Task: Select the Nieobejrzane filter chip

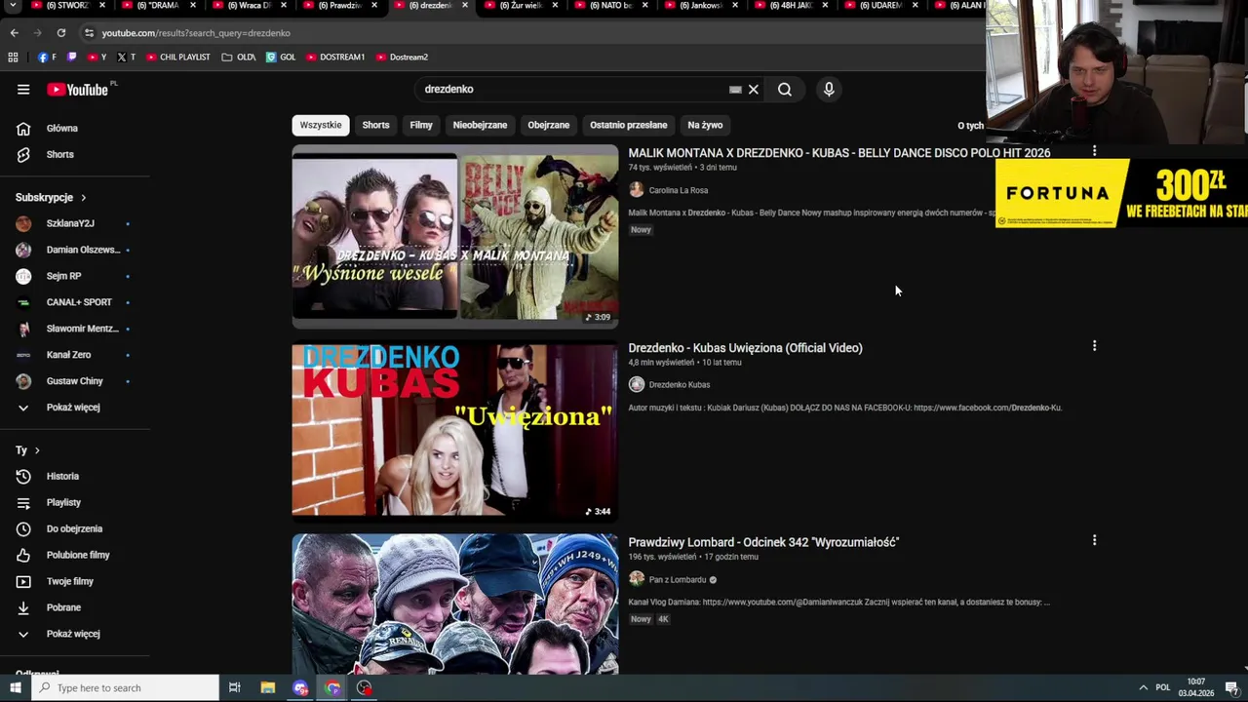Action: 480,125
